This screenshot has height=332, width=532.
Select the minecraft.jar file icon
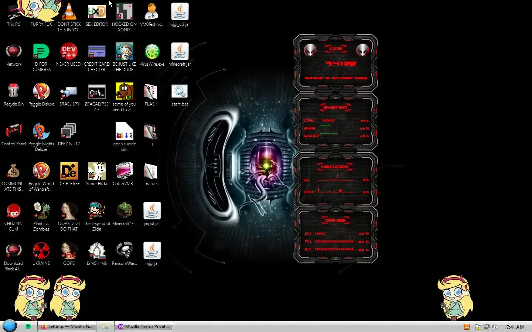point(180,55)
